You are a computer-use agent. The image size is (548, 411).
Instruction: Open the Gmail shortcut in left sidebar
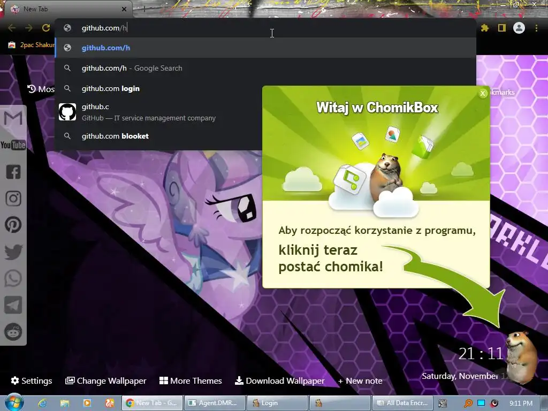point(13,118)
